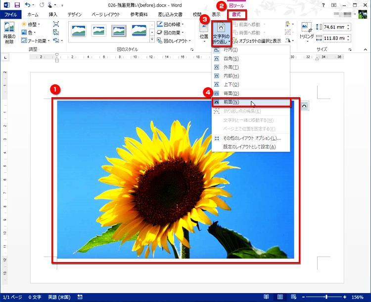Click user account avatar picture
The image size is (371, 302).
pyautogui.click(x=363, y=14)
